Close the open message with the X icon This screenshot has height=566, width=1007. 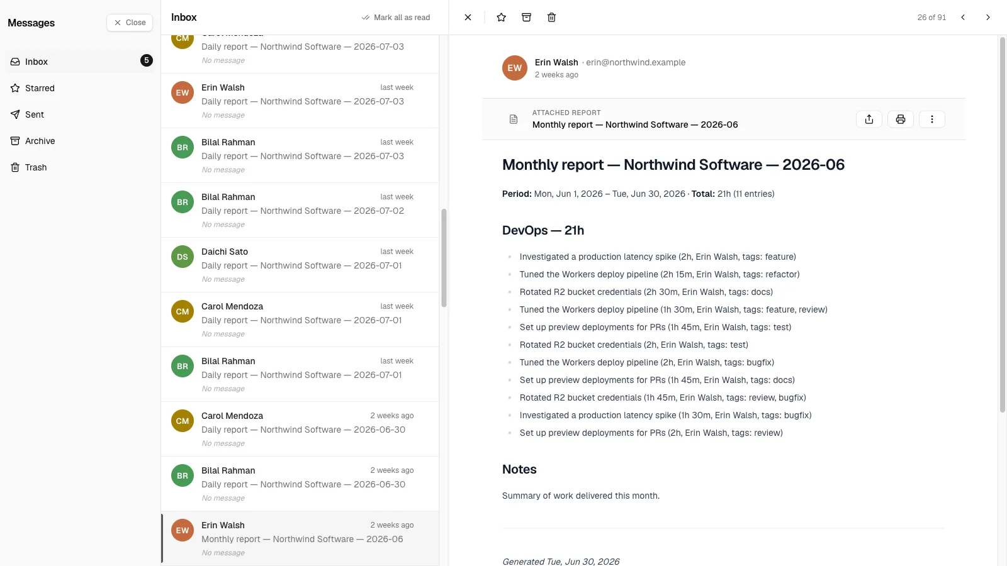468,18
